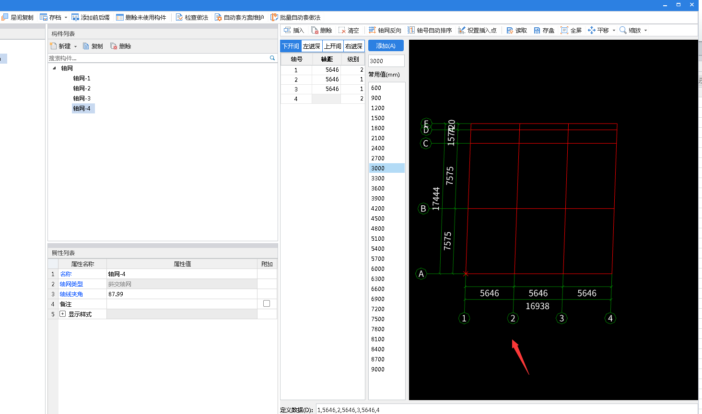702x414 pixels.
Task: Select common value 9000
Action: click(x=386, y=369)
